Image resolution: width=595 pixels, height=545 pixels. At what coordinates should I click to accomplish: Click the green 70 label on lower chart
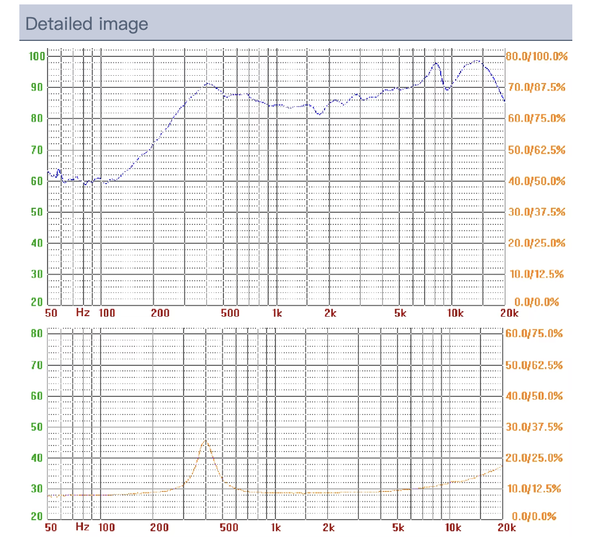click(36, 365)
